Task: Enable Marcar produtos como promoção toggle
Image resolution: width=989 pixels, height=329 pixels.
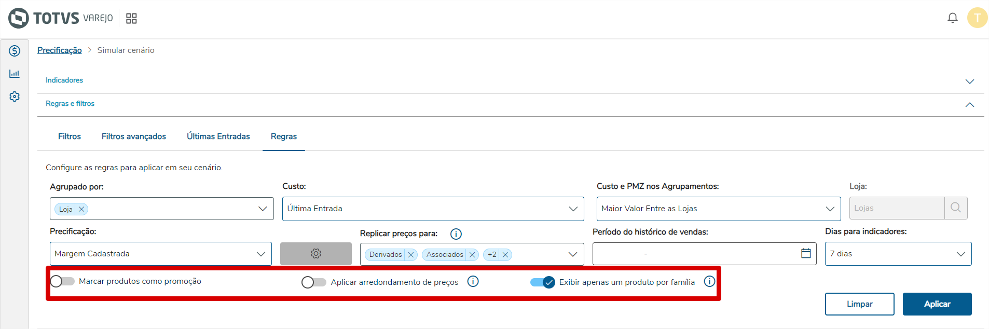Action: click(x=62, y=281)
